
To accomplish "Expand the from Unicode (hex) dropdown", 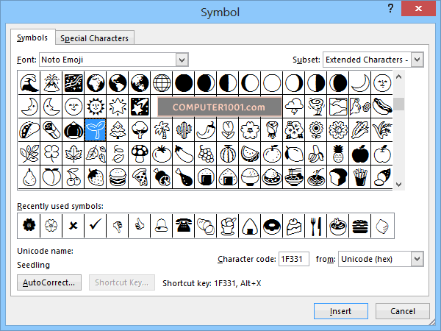I will pos(417,259).
